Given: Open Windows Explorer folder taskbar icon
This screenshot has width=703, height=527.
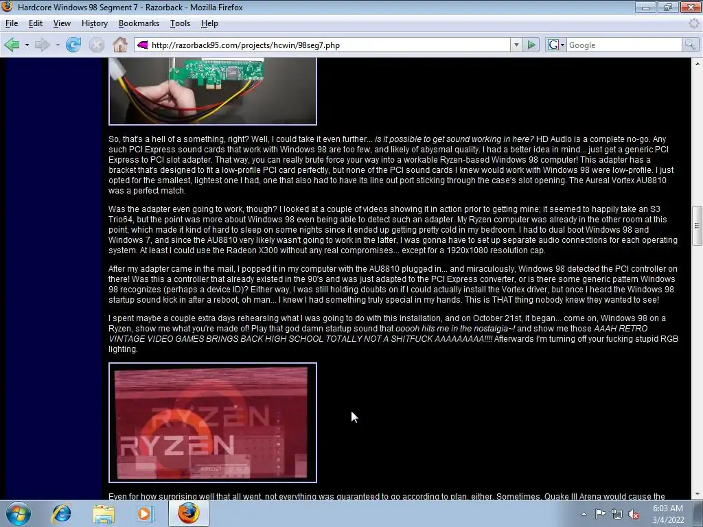Looking at the screenshot, I should click(104, 513).
